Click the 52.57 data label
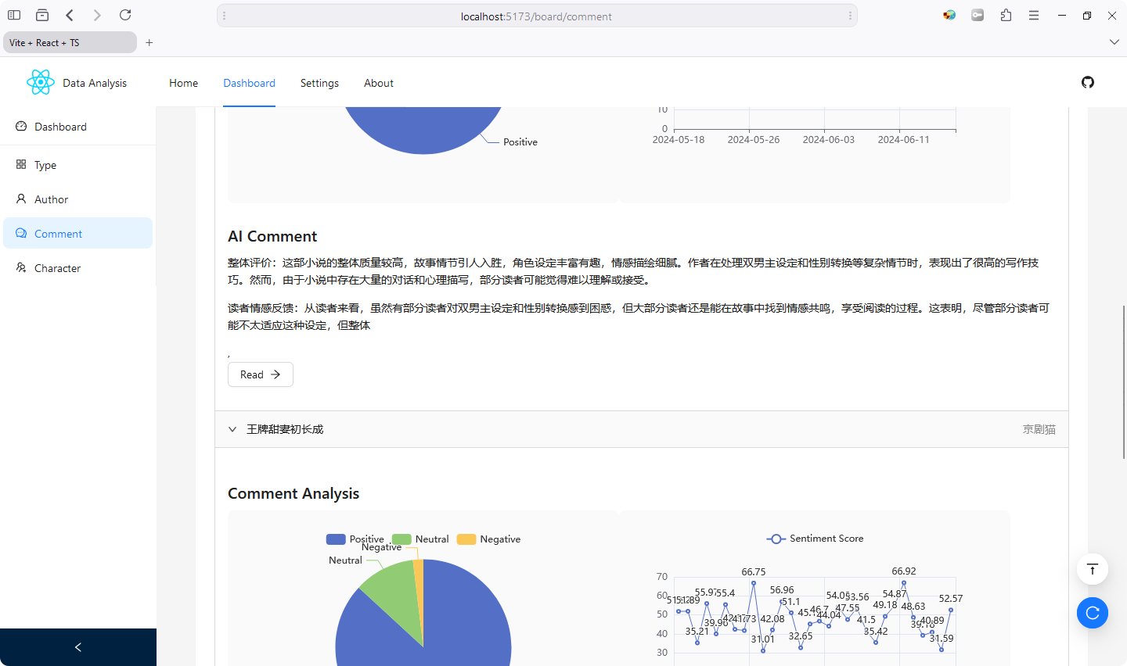 coord(951,598)
